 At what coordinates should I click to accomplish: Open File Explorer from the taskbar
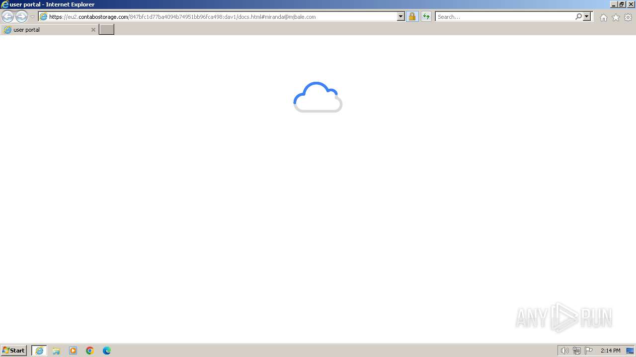56,351
